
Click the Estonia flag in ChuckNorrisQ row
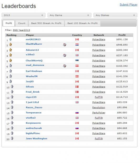pyautogui.click(x=77, y=60)
